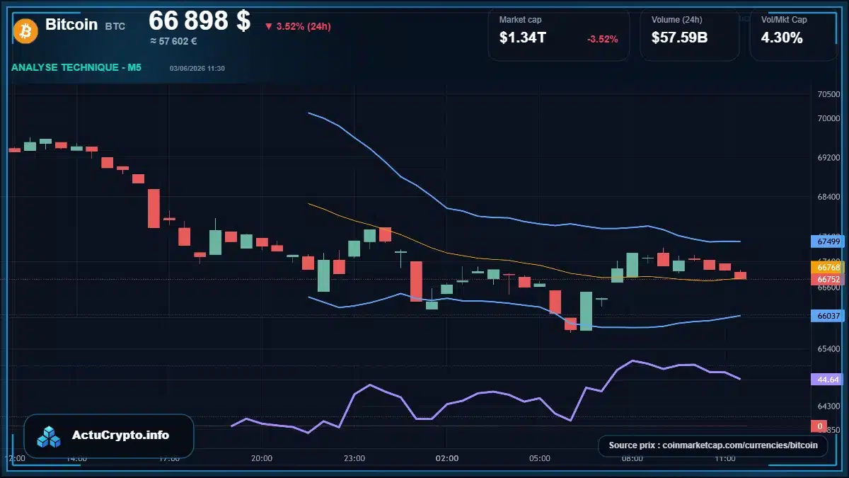The height and width of the screenshot is (478, 849).
Task: Open the coinmarketcap.com/currencies/bitcoin source link
Action: point(712,445)
